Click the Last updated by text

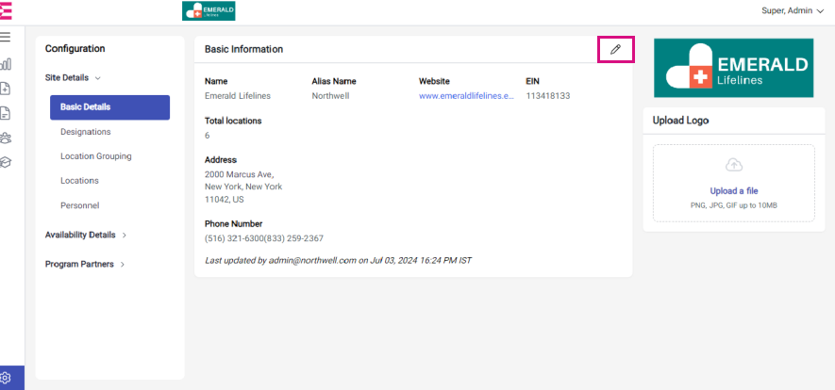[338, 261]
